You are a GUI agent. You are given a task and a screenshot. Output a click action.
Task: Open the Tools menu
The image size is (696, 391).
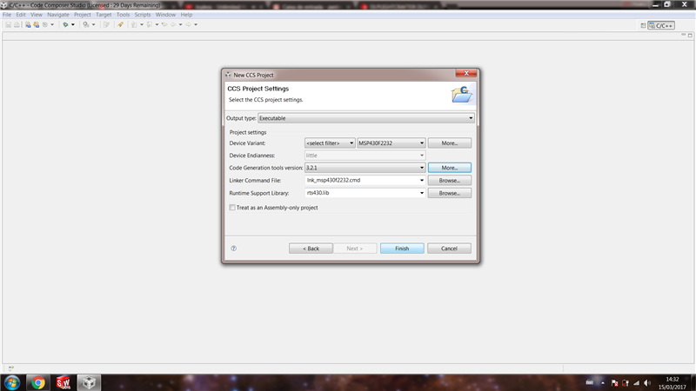click(123, 15)
